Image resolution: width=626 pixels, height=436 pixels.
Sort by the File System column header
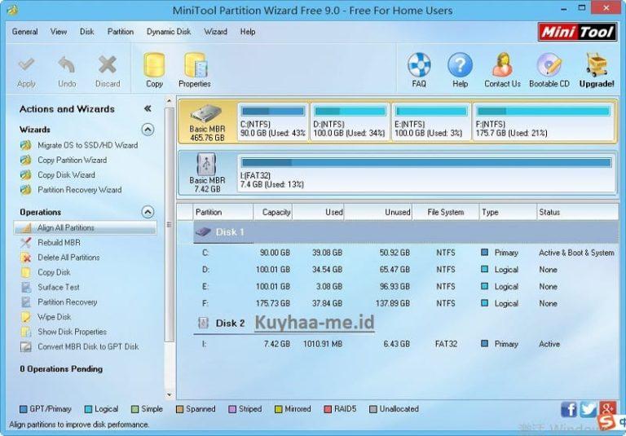click(446, 212)
